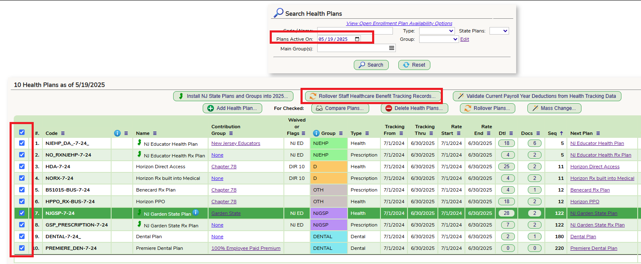Screen dimensions: 641x264
Task: Open Next Plan column menu icon
Action: [x=598, y=133]
